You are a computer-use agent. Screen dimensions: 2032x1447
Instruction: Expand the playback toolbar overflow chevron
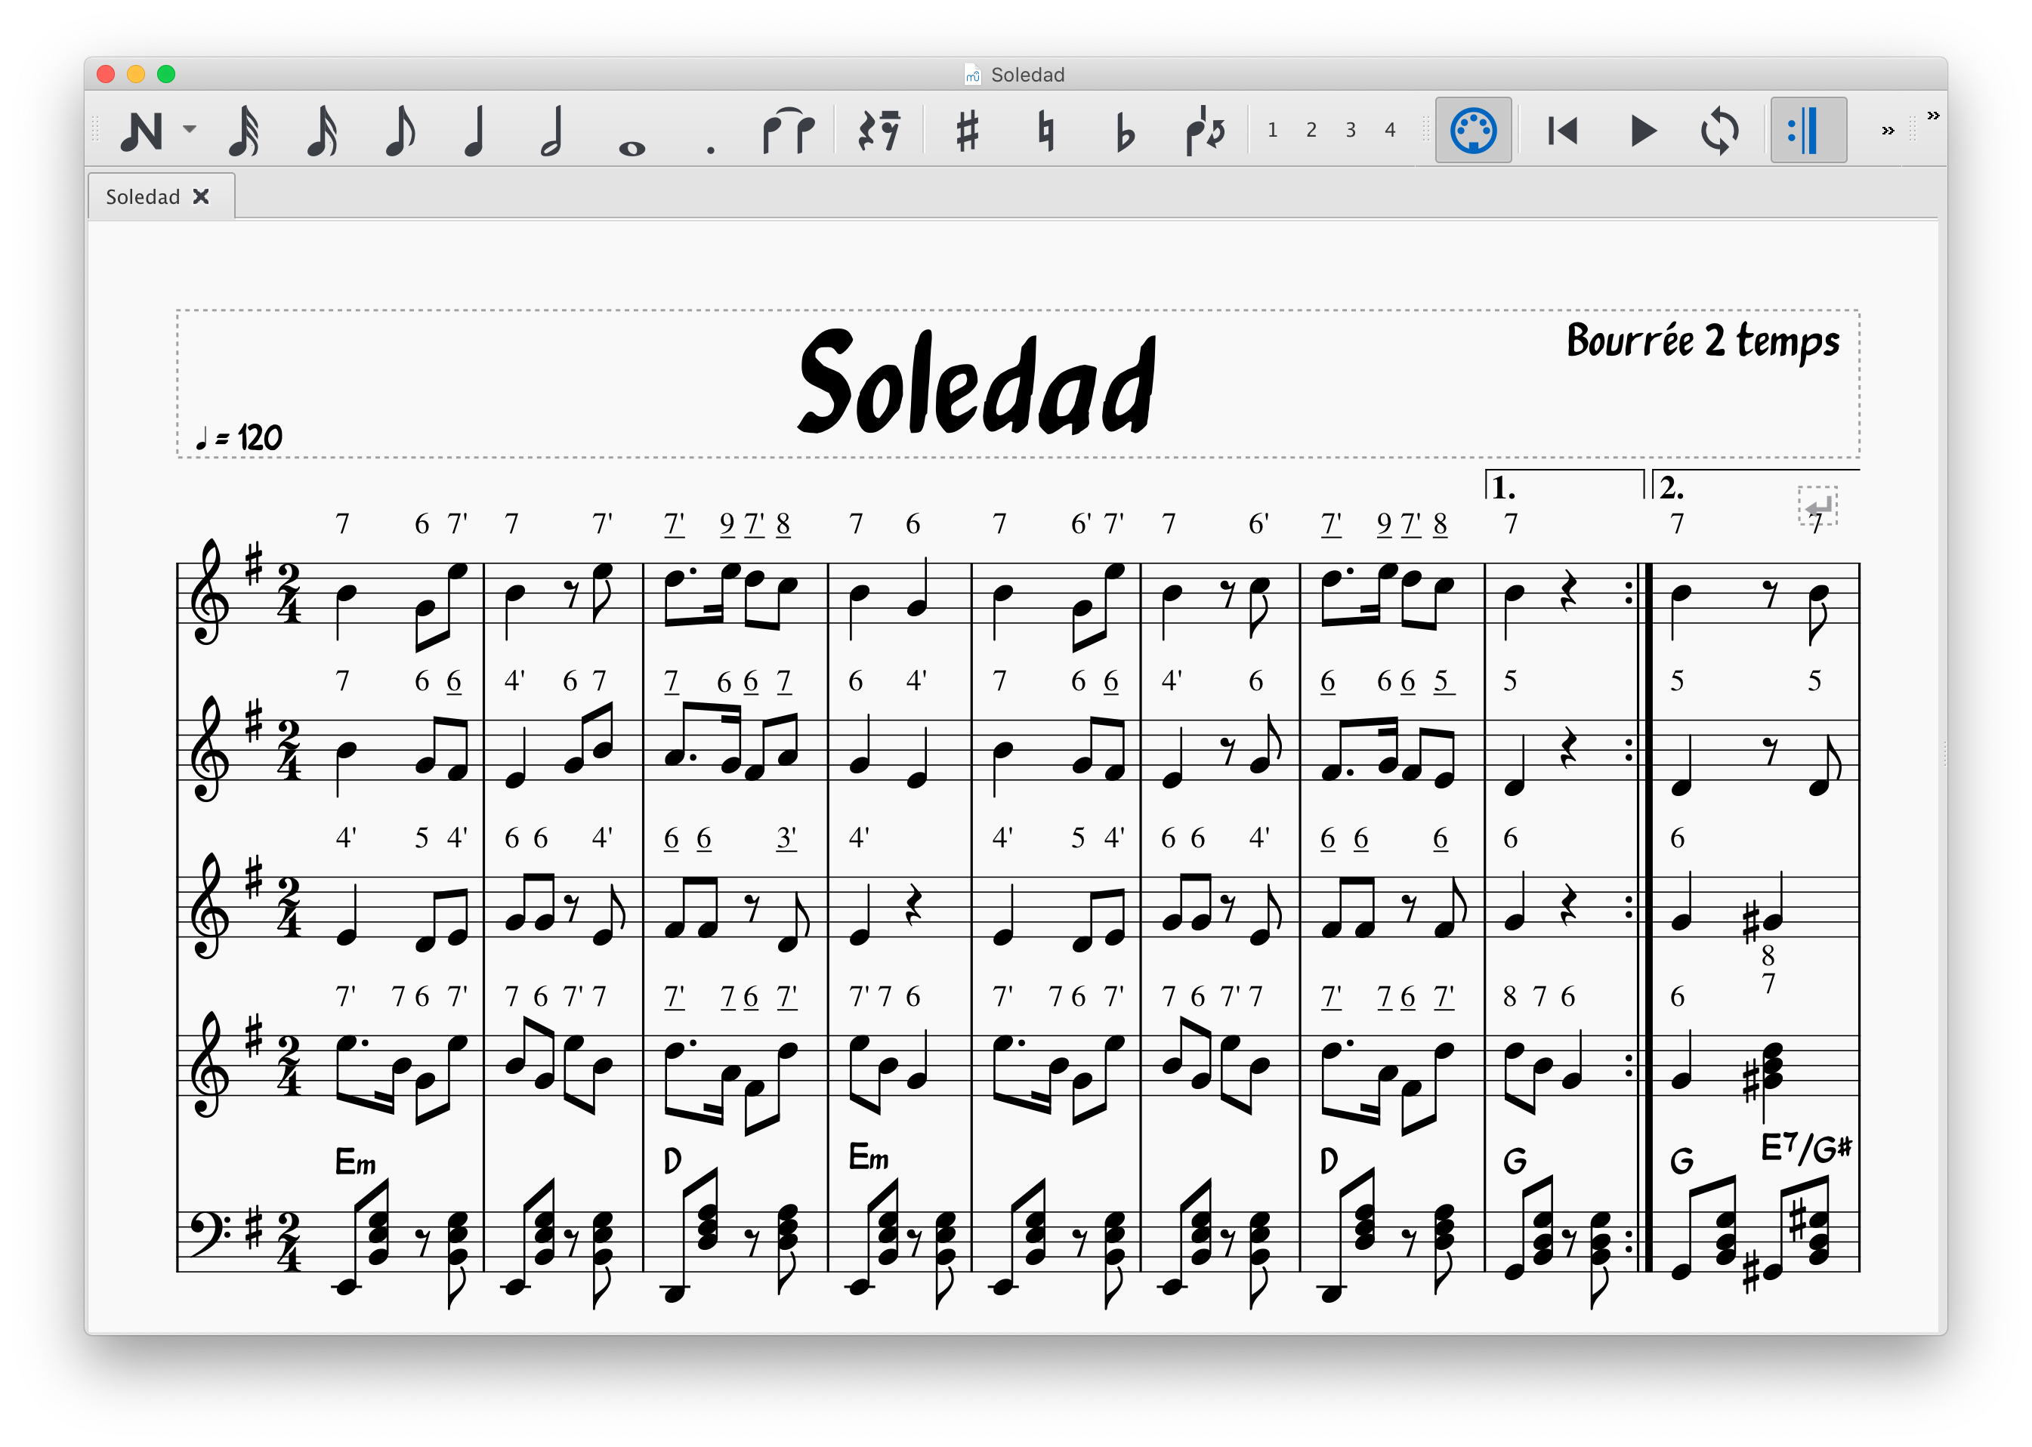point(1888,129)
